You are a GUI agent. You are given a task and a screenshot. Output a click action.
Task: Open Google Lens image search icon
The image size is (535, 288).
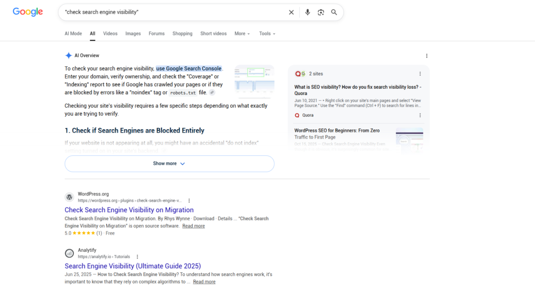tap(321, 13)
